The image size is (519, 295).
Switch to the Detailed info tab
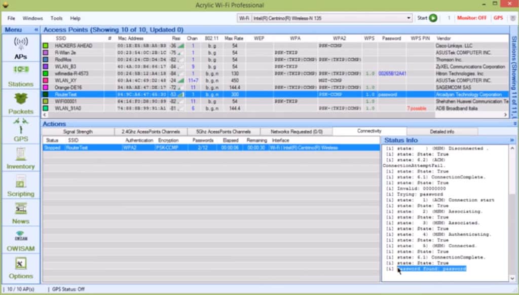tap(442, 132)
